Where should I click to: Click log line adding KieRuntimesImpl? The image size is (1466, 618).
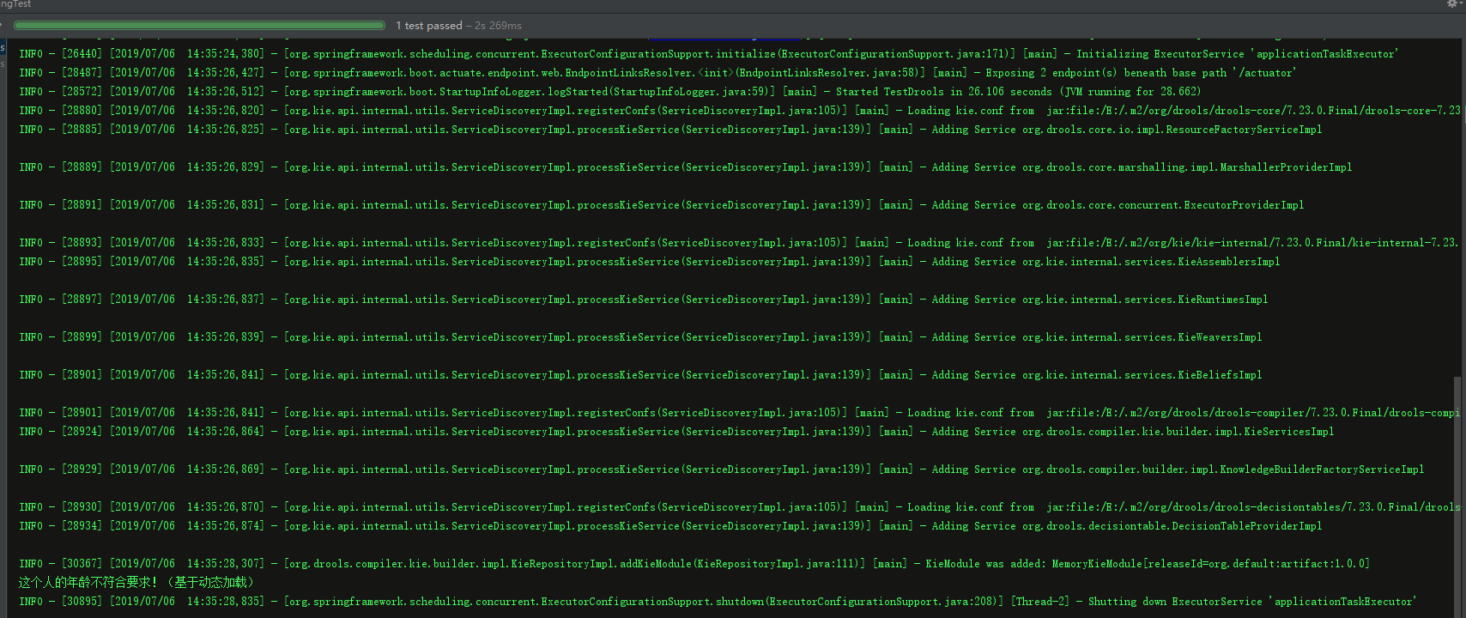pyautogui.click(x=643, y=300)
